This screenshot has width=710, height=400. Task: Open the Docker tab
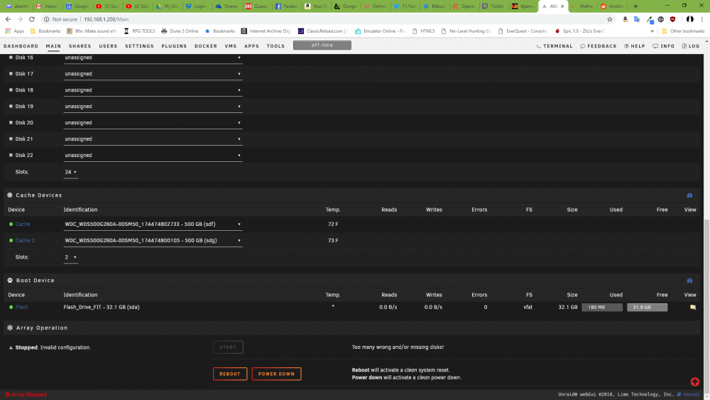click(206, 46)
